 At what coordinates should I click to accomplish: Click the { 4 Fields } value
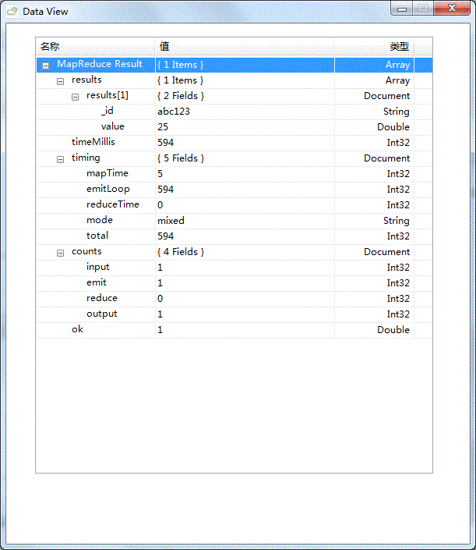(181, 252)
